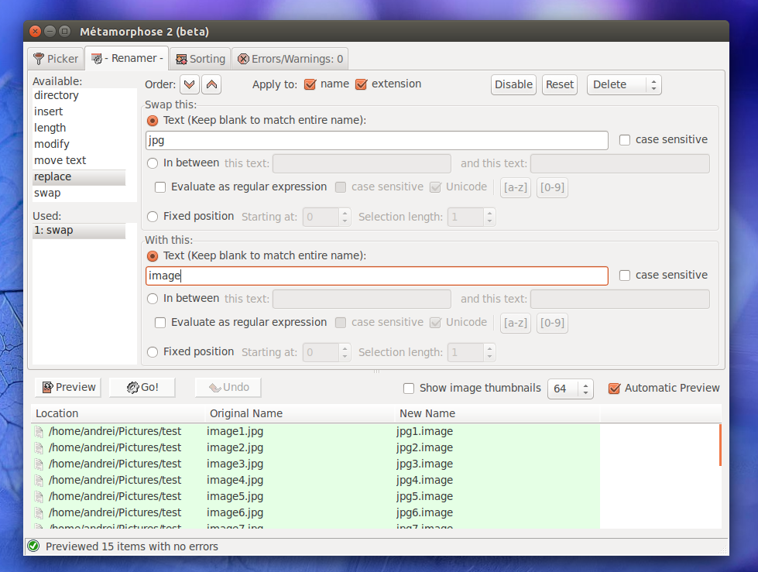Click the Order move-up arrow icon

pos(211,84)
